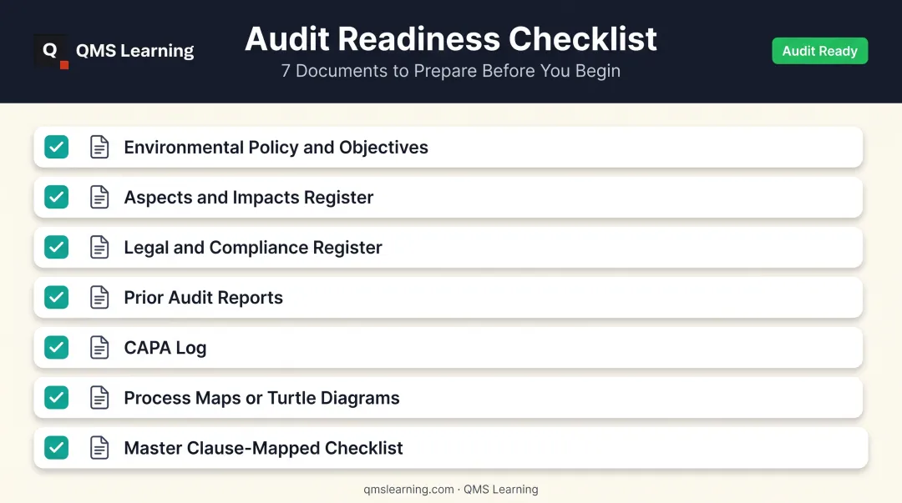Click the '7 Documents to Prepare Before You Begin' subtitle
Viewport: 902px width, 503px height.
tap(451, 71)
